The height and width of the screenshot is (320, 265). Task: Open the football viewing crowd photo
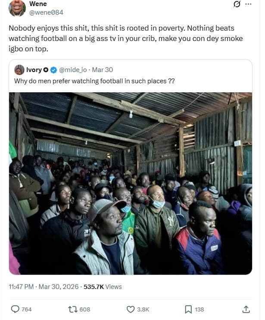coord(130,183)
